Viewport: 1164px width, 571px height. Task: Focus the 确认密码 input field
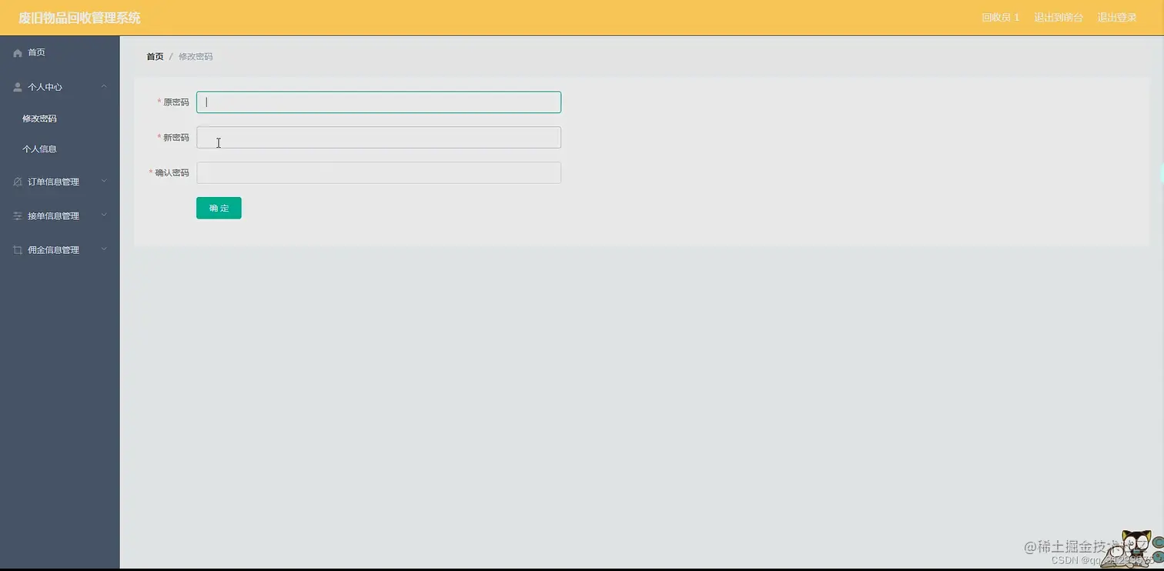[x=379, y=172]
